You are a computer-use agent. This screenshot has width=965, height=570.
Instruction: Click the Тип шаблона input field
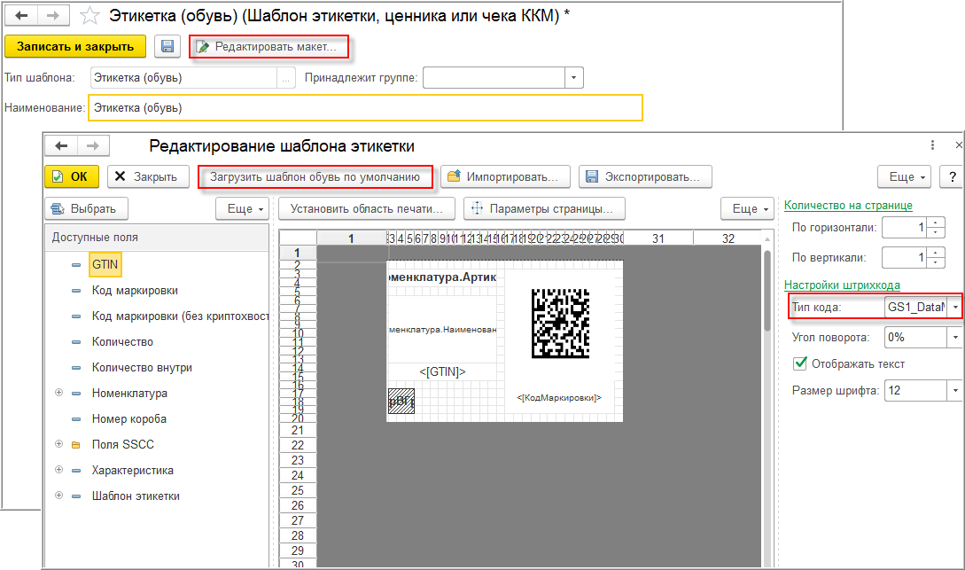click(183, 78)
